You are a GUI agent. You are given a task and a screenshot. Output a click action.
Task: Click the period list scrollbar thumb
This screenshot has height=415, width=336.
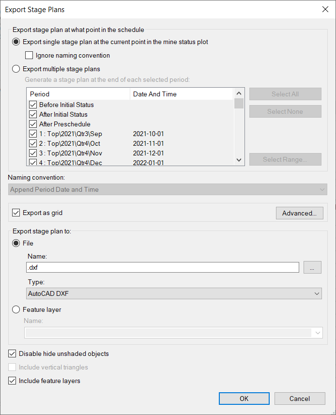(239, 104)
